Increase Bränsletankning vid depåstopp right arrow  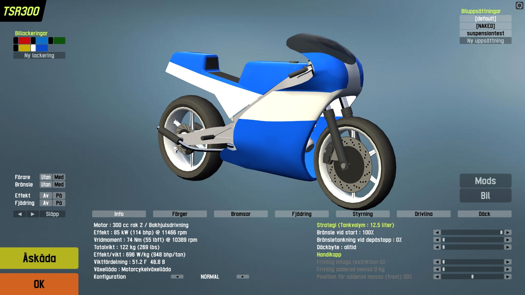(508, 240)
